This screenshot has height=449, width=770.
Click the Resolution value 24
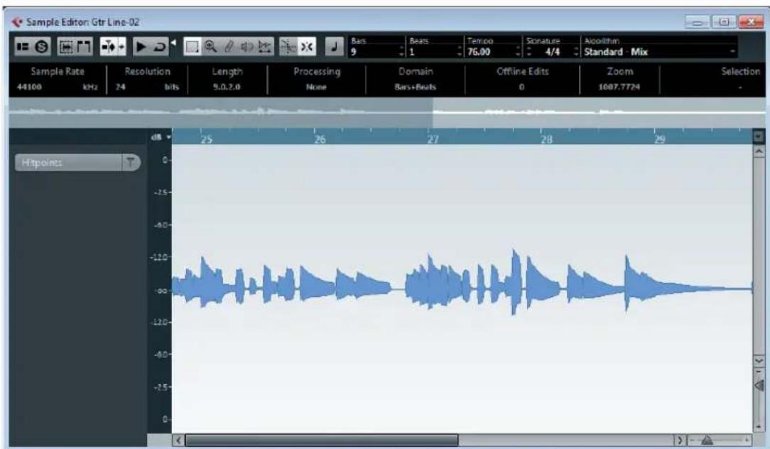pos(121,87)
